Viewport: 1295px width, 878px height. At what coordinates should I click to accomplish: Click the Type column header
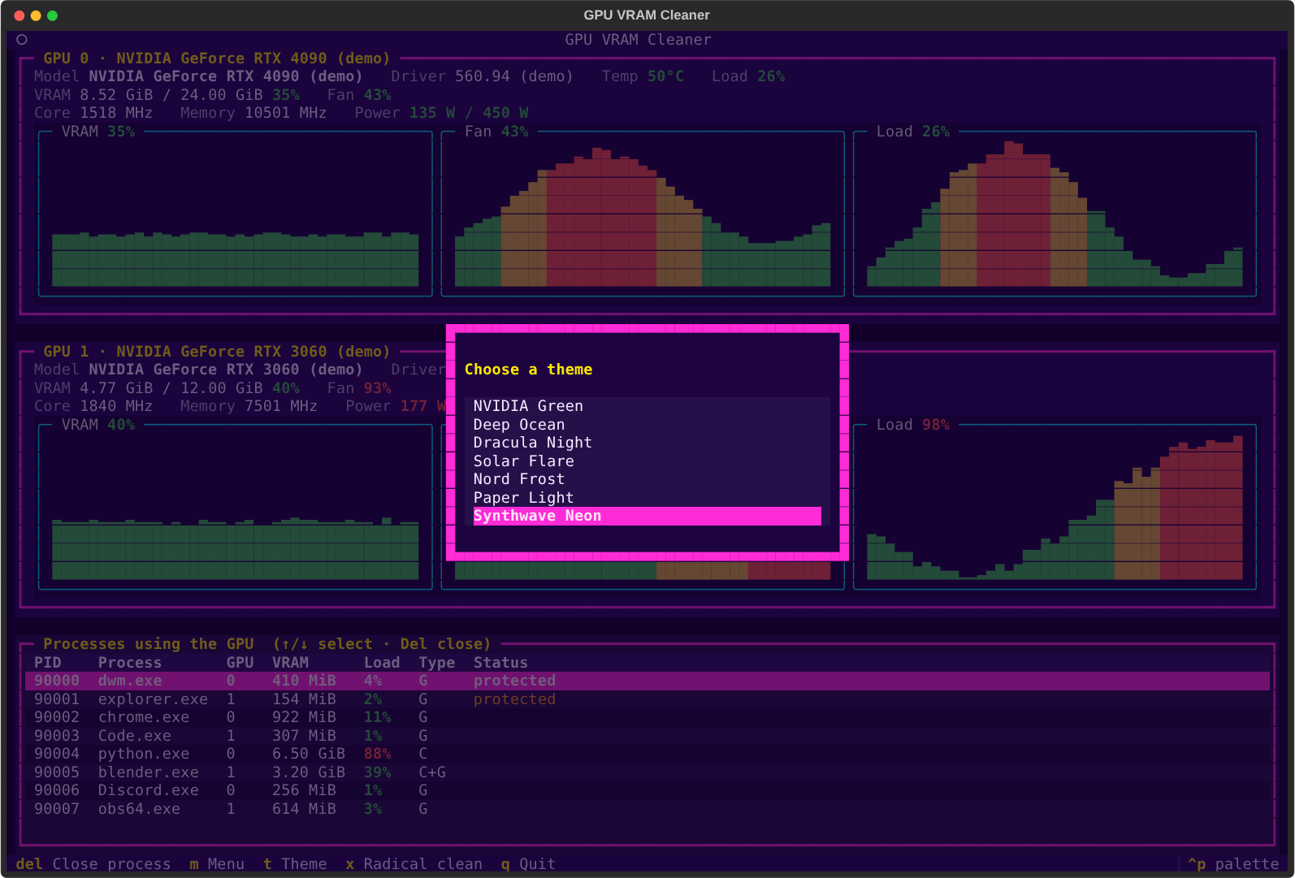coord(437,663)
